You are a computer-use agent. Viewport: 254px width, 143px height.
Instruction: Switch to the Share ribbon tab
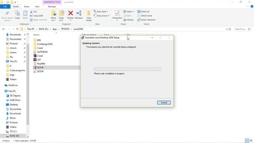[27, 6]
